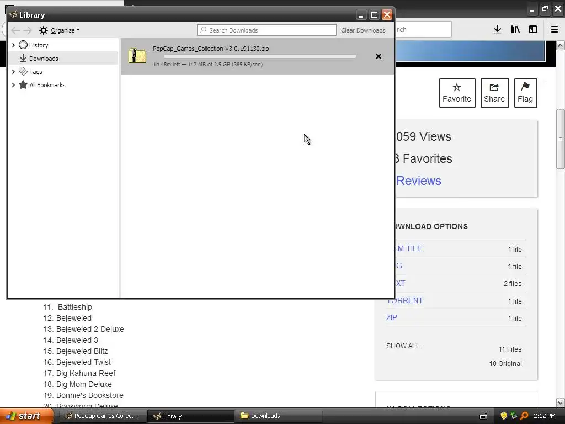This screenshot has height=424, width=565.
Task: Click the orange magnifier tray icon
Action: point(525,416)
